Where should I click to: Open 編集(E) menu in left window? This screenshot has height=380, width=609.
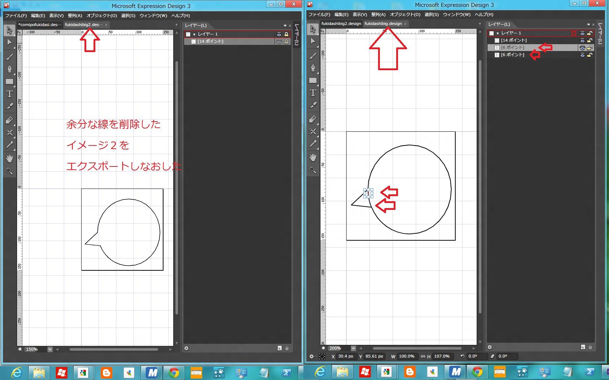(38, 16)
